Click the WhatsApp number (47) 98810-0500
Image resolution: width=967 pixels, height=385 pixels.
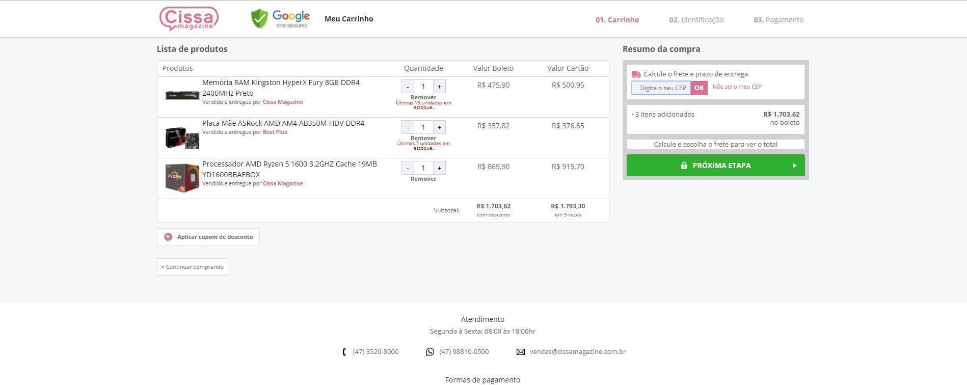(464, 352)
